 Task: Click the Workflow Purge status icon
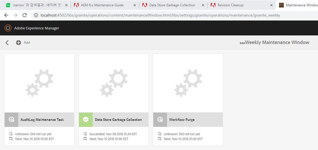(x=160, y=120)
